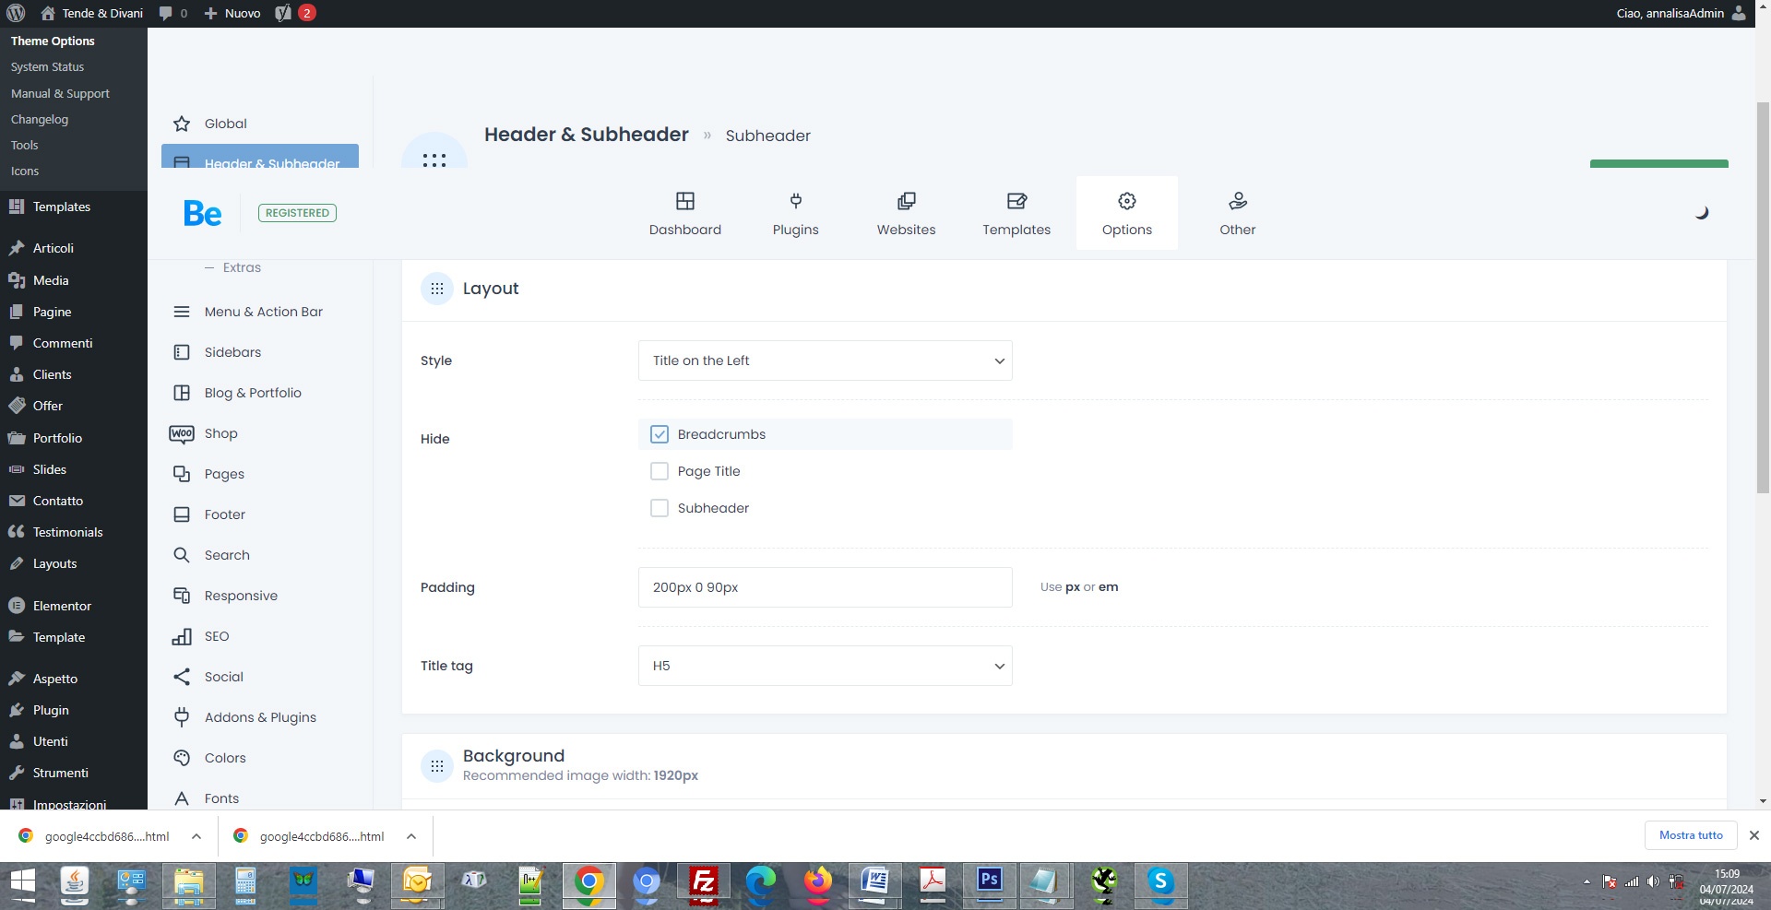The image size is (1771, 910).
Task: Open comments indicator in admin bar
Action: point(172,13)
